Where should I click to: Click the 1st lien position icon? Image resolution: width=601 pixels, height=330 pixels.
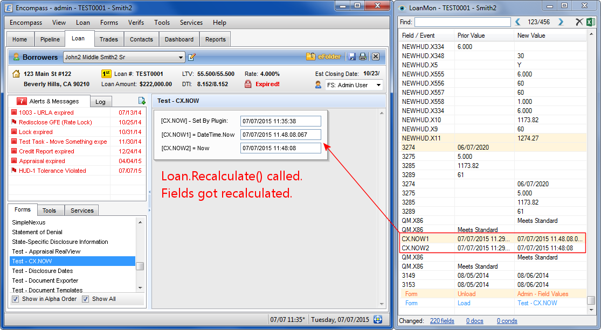coord(106,74)
